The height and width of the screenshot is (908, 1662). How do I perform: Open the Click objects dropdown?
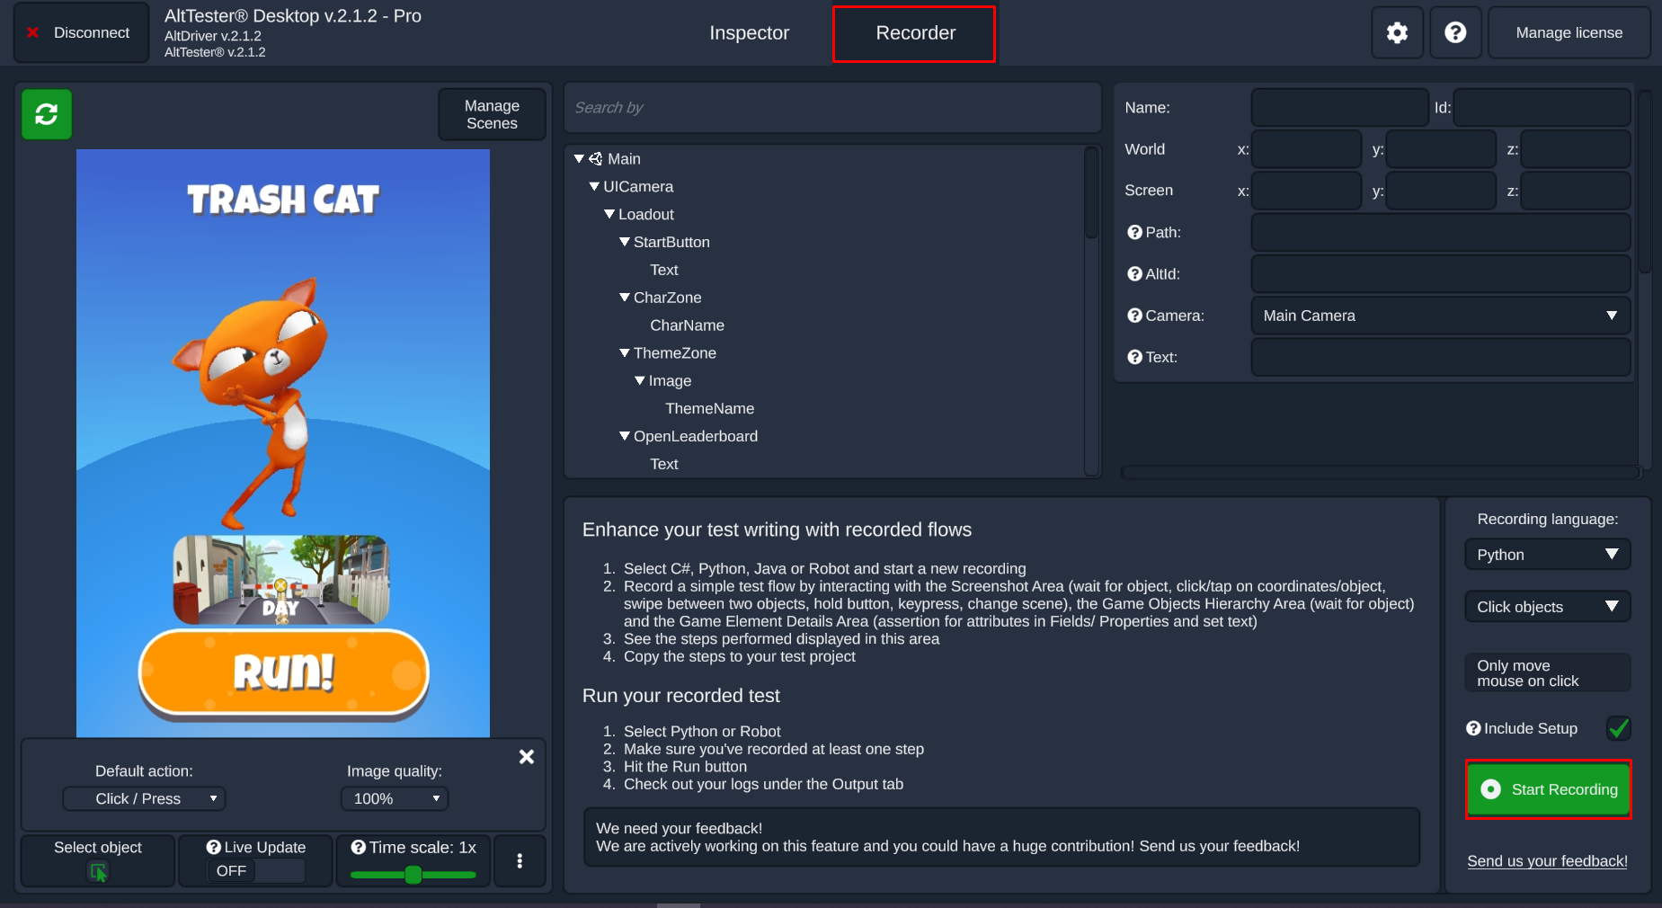tap(1547, 606)
